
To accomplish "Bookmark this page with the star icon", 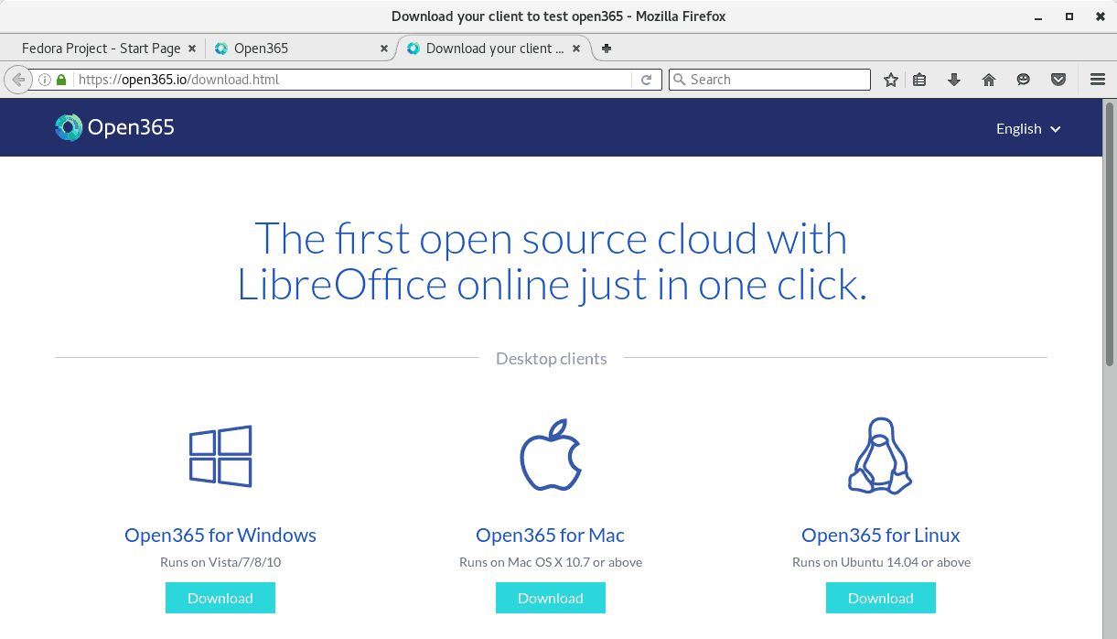I will tap(891, 80).
